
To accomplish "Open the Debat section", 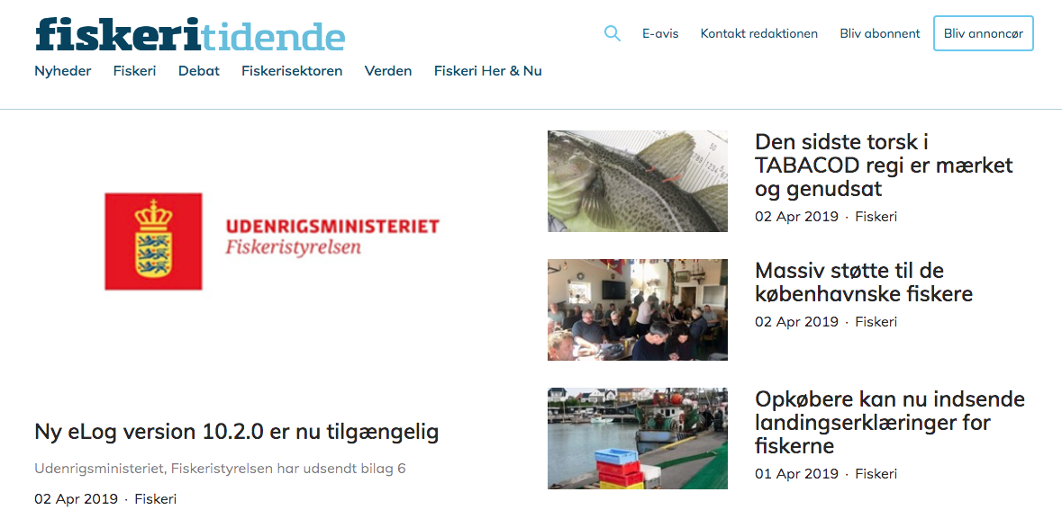I will tap(199, 71).
